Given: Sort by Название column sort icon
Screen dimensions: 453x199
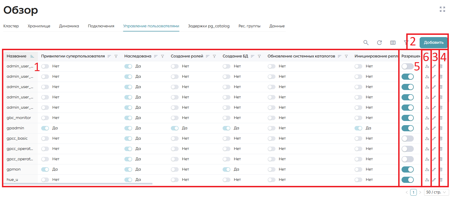Looking at the screenshot, I should point(32,56).
